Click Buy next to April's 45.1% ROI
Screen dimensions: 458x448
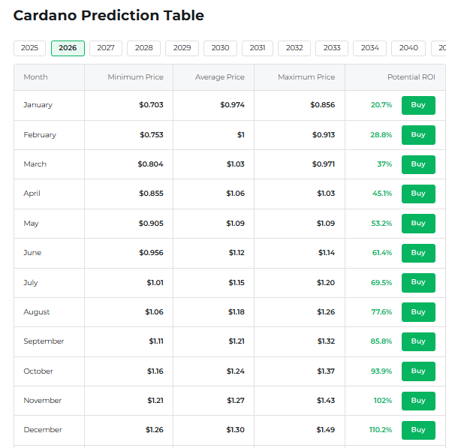(x=418, y=194)
